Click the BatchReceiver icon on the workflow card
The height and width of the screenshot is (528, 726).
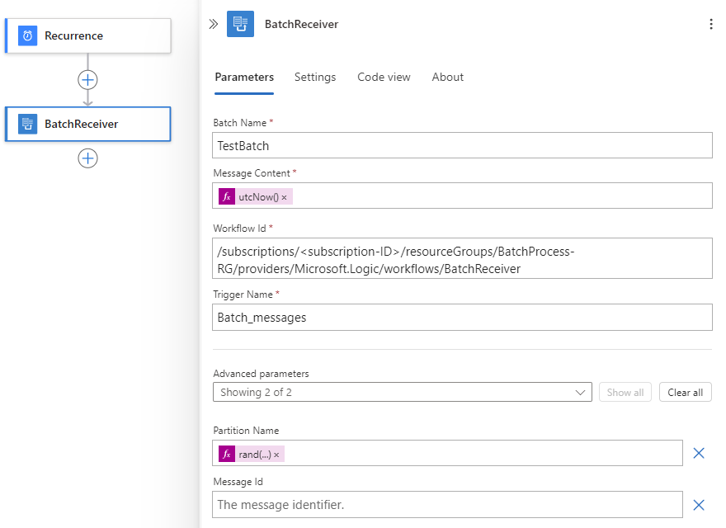point(28,123)
